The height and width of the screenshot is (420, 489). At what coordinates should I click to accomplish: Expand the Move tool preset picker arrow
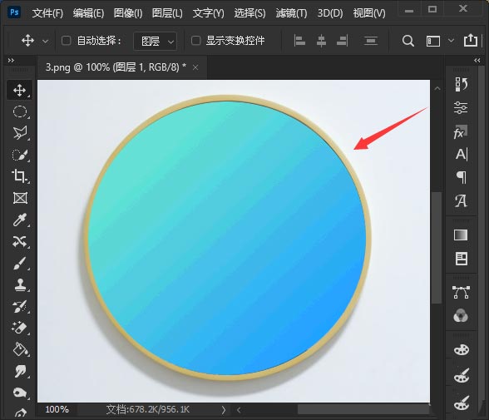tap(45, 41)
